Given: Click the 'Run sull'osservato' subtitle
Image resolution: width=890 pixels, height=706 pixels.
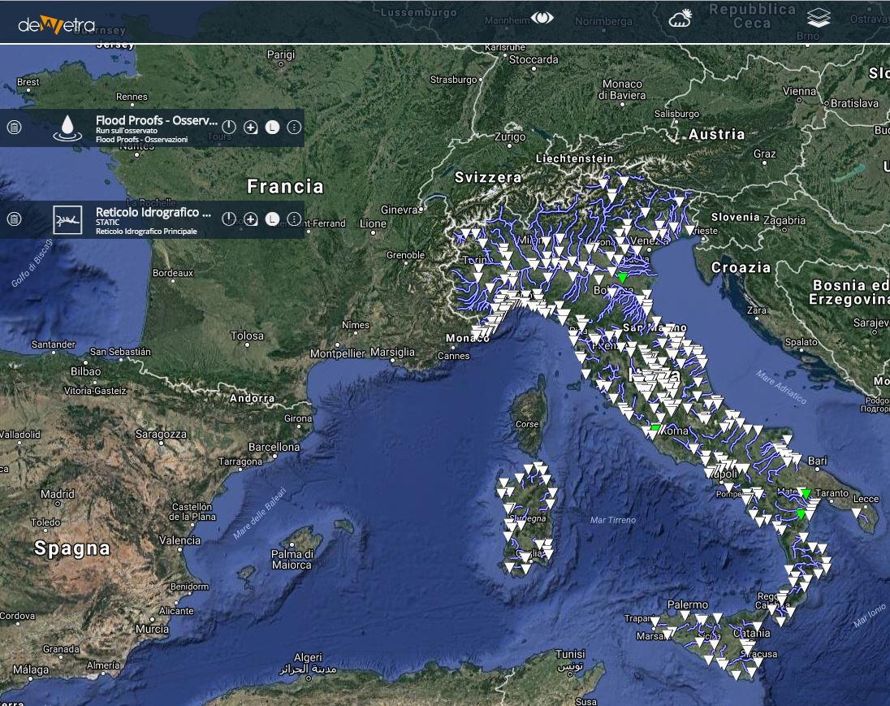Looking at the screenshot, I should point(127,131).
